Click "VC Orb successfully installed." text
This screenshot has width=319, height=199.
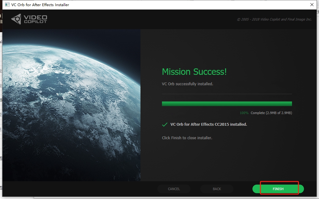click(187, 84)
